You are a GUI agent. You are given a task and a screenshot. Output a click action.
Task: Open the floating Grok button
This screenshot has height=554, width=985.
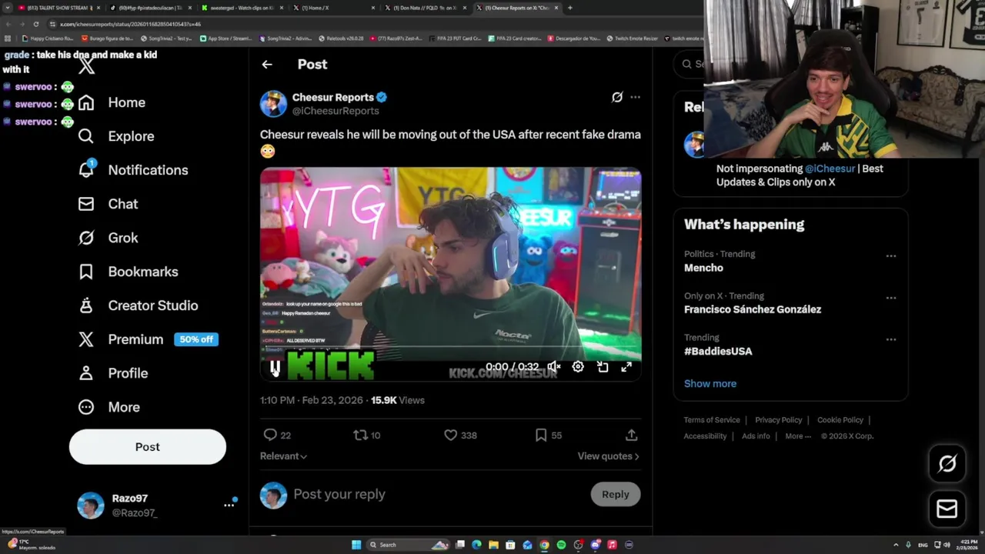click(x=947, y=463)
